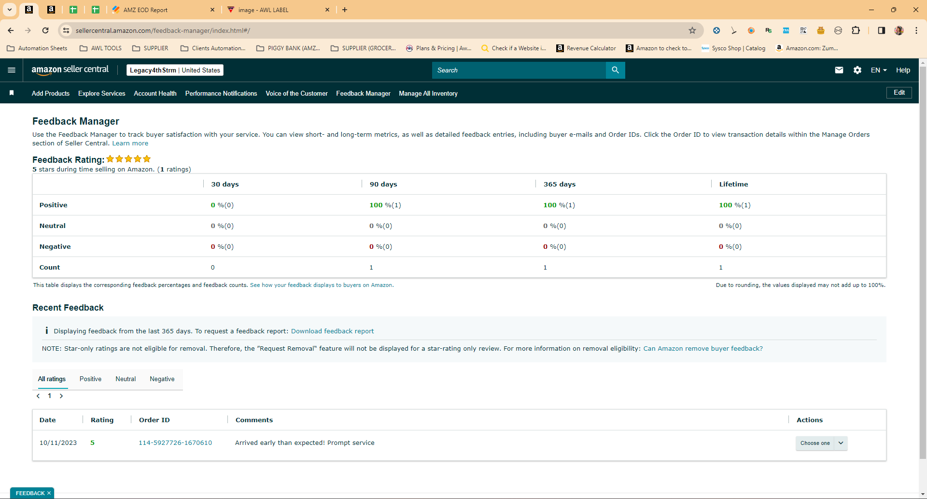
Task: Expand the EN language dropdown
Action: pyautogui.click(x=879, y=70)
